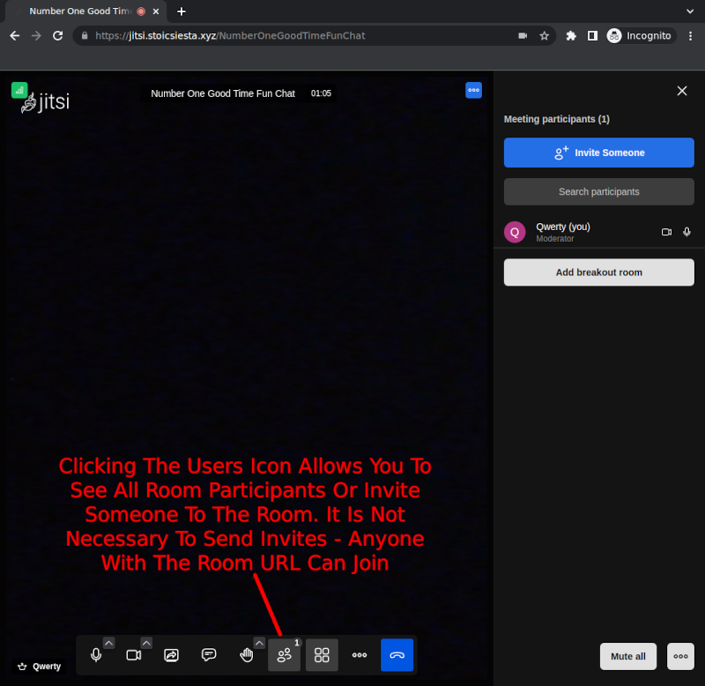Toggle the participants pane icon
The image size is (705, 686).
[284, 655]
